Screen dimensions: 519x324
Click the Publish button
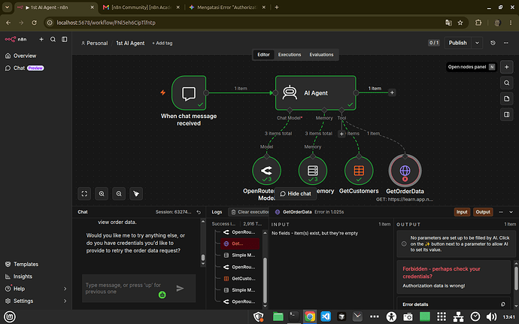457,43
